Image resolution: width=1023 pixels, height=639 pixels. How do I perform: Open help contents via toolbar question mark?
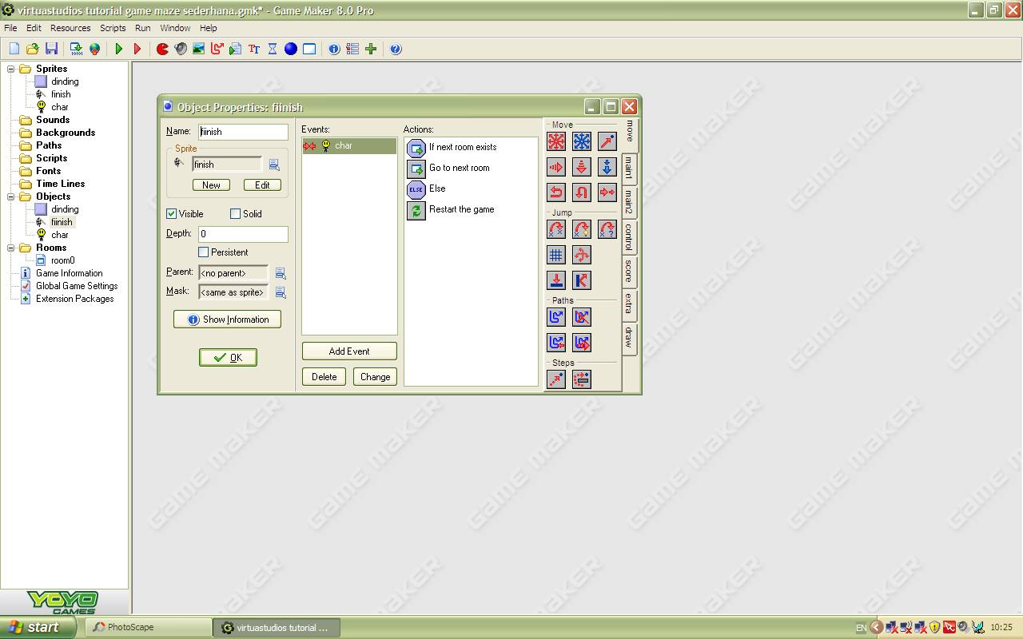(396, 49)
